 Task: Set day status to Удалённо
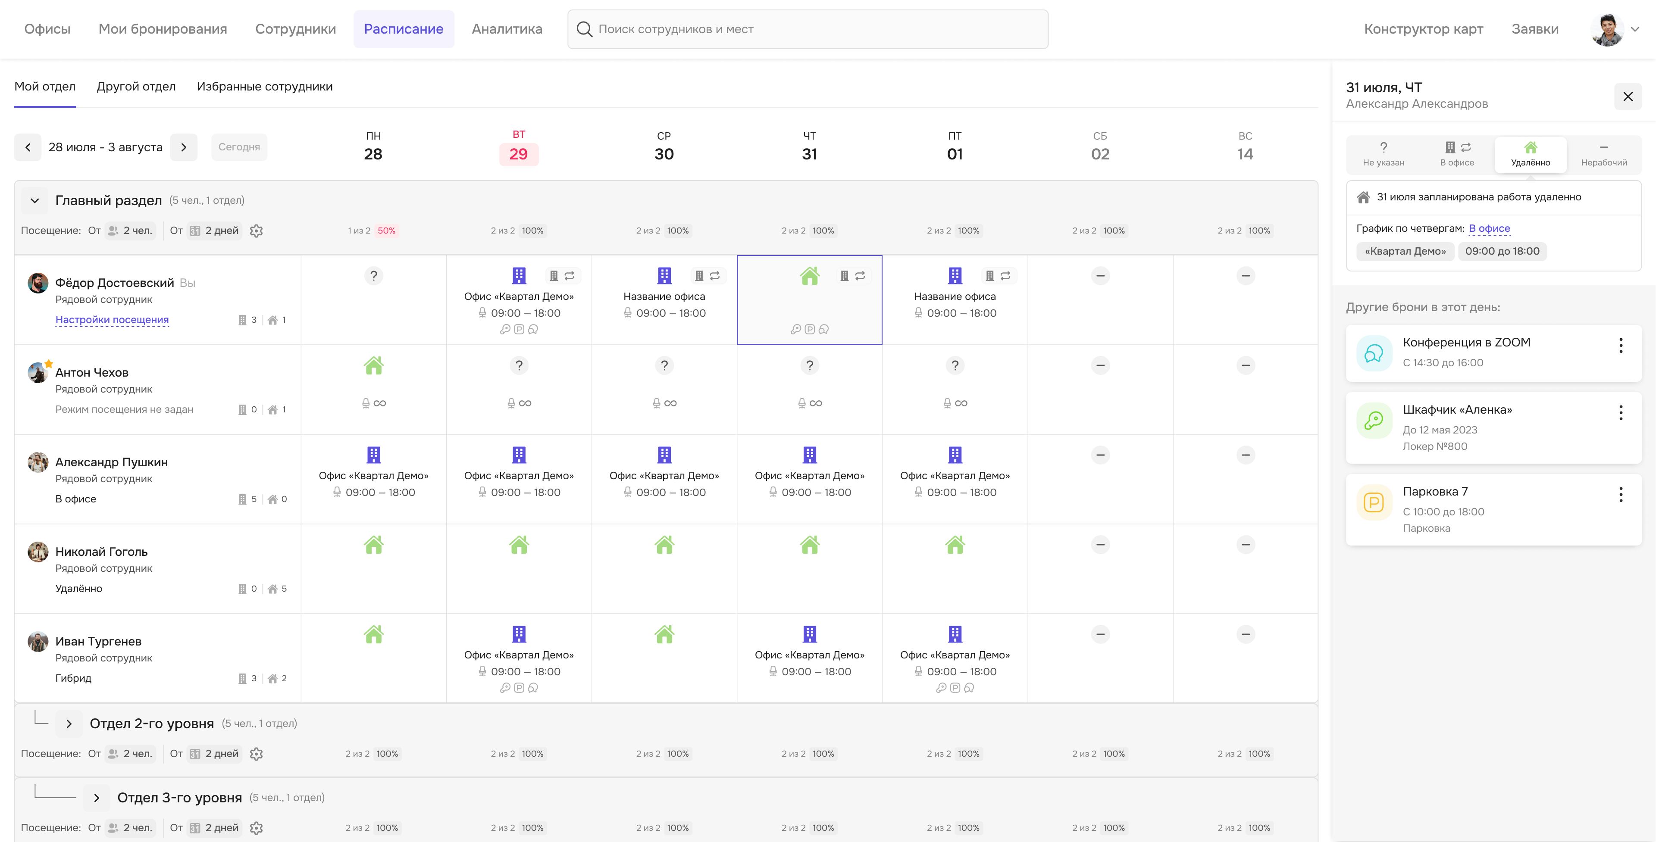(1530, 154)
